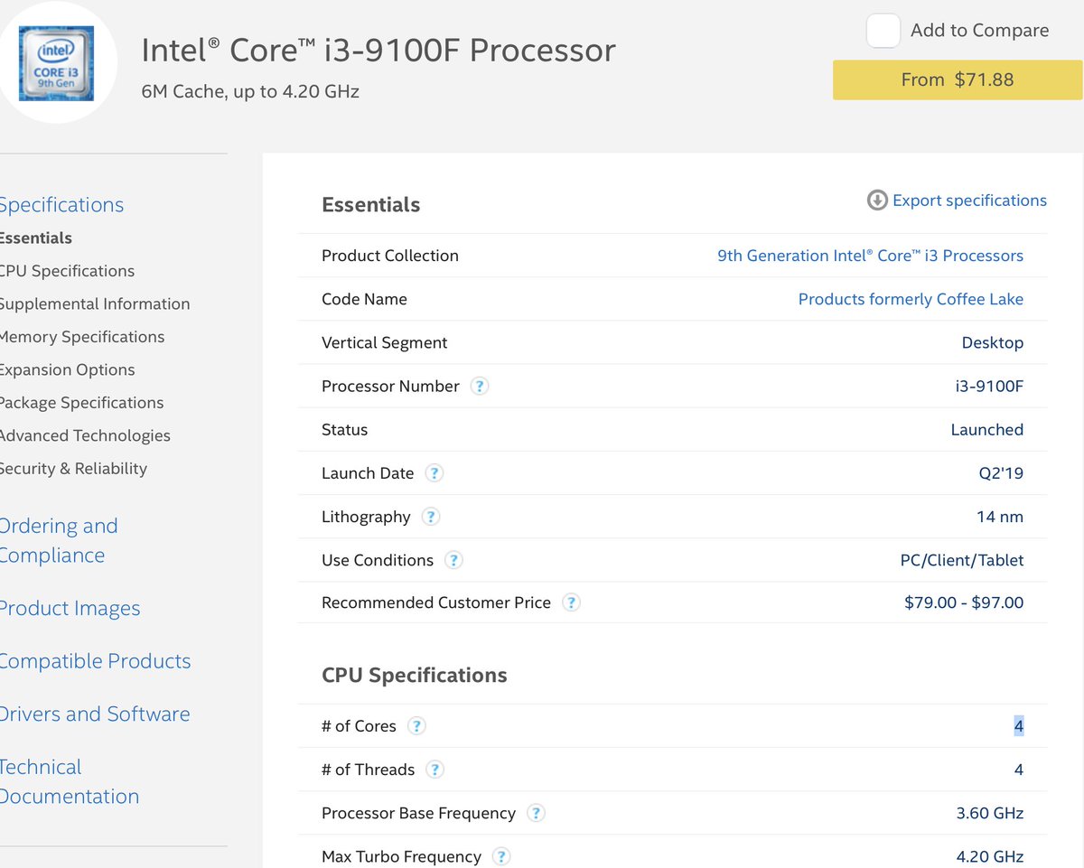Jump to Memory Specifications in sidebar
The height and width of the screenshot is (868, 1084).
(x=82, y=337)
